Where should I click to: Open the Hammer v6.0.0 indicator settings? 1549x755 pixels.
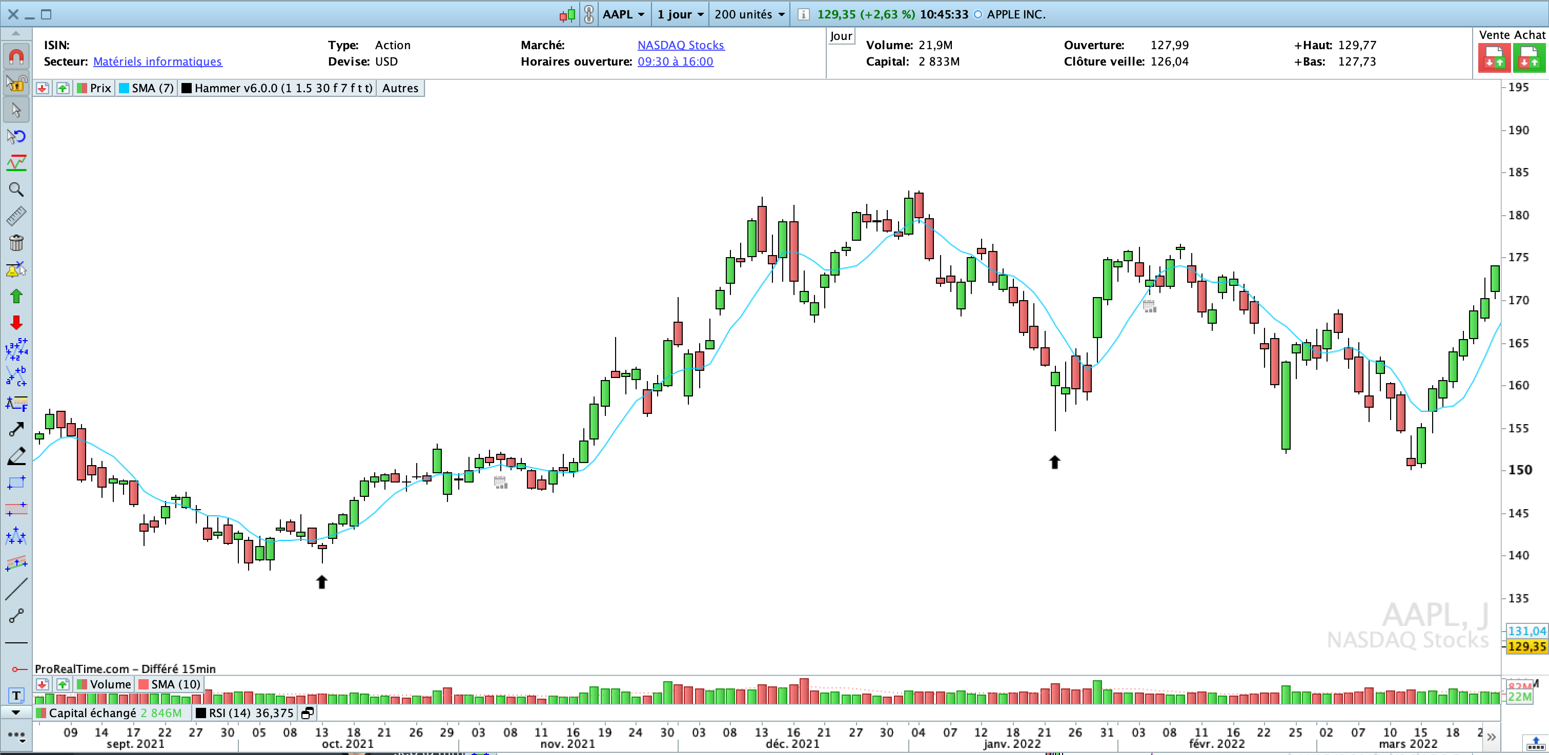(277, 89)
